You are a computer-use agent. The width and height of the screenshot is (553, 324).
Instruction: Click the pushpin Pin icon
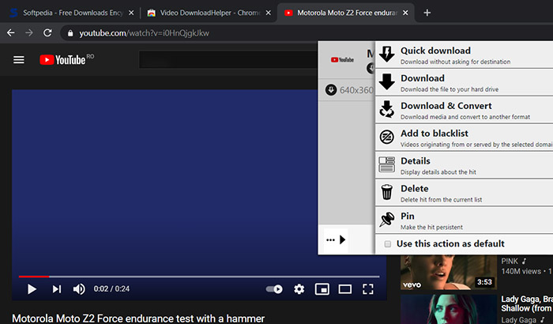pyautogui.click(x=387, y=220)
